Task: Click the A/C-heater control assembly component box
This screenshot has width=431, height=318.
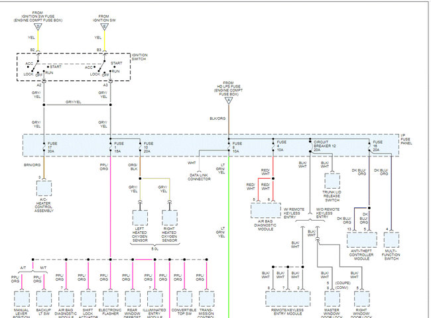Action: [44, 188]
